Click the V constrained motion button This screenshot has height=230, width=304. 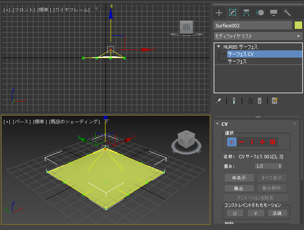pyautogui.click(x=255, y=213)
